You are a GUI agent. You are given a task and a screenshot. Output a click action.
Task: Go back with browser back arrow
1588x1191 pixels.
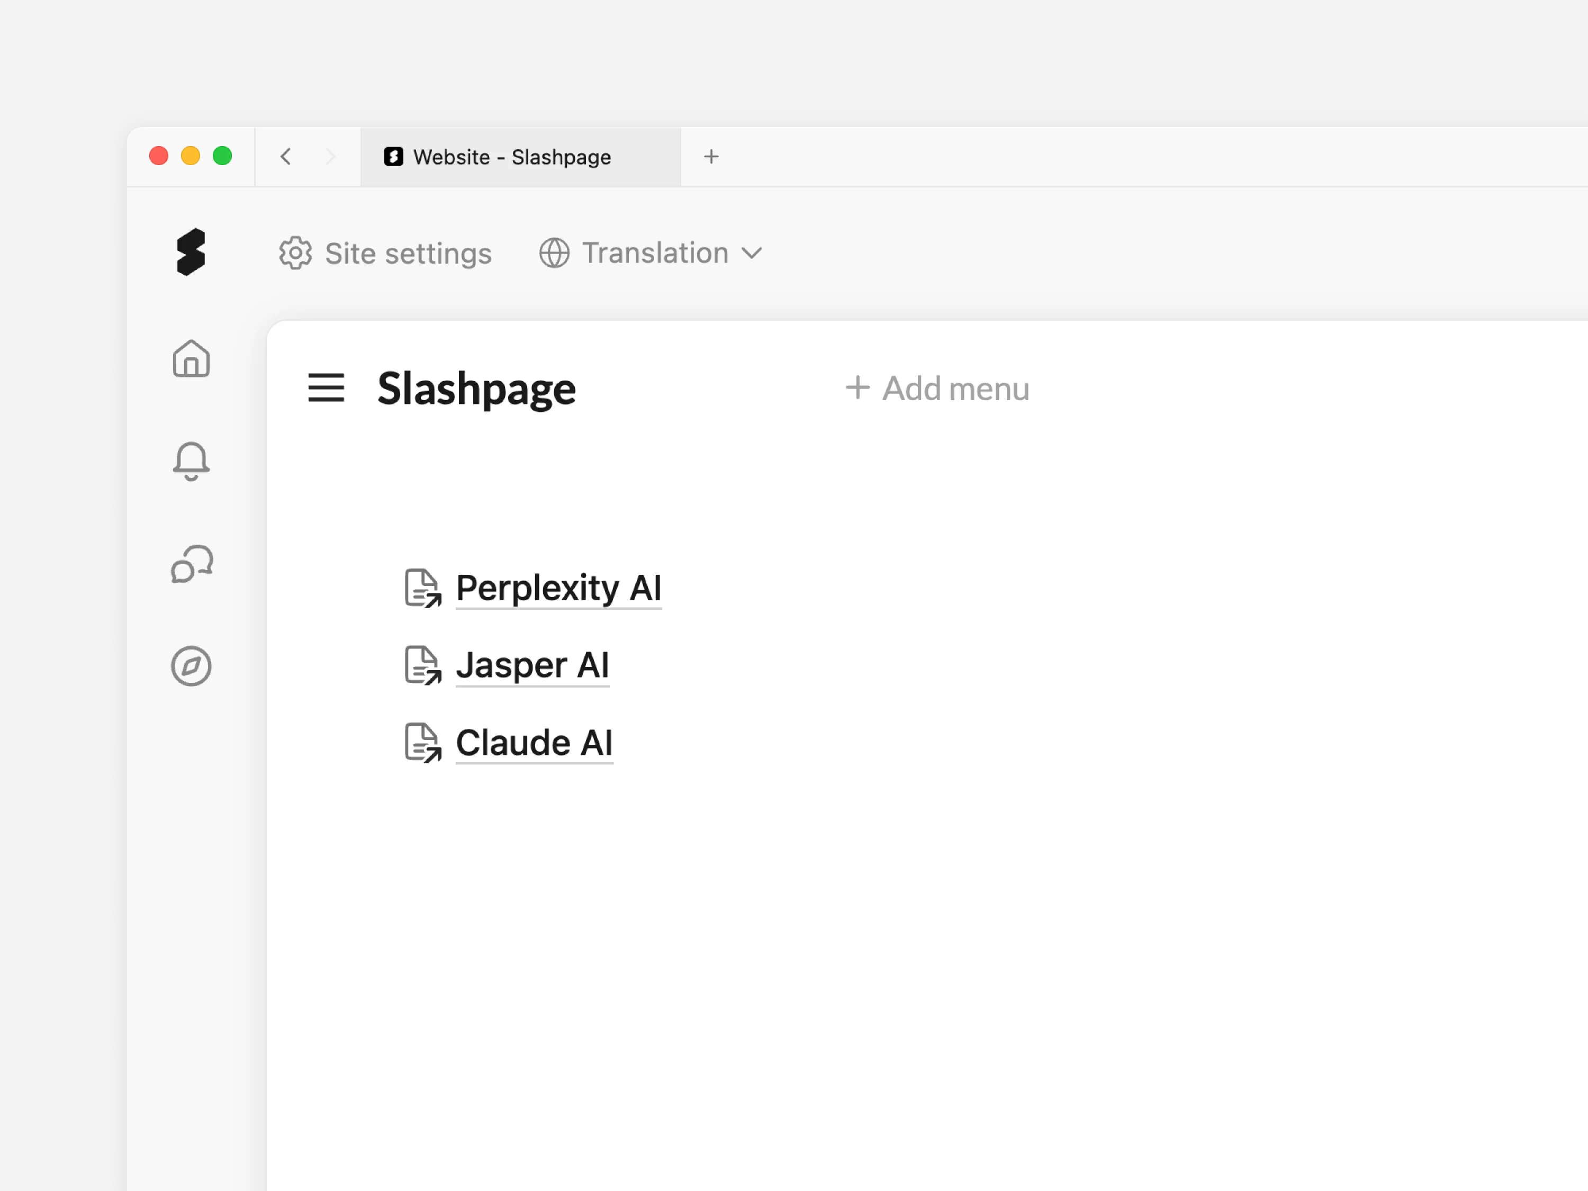coord(286,157)
